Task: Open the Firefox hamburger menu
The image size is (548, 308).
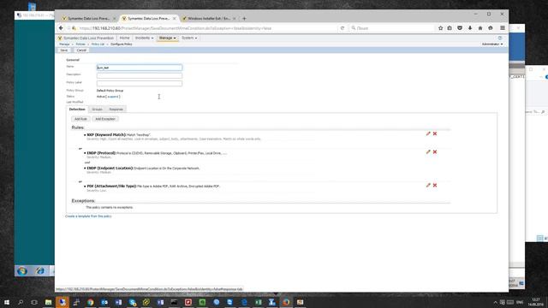Action: [x=503, y=28]
